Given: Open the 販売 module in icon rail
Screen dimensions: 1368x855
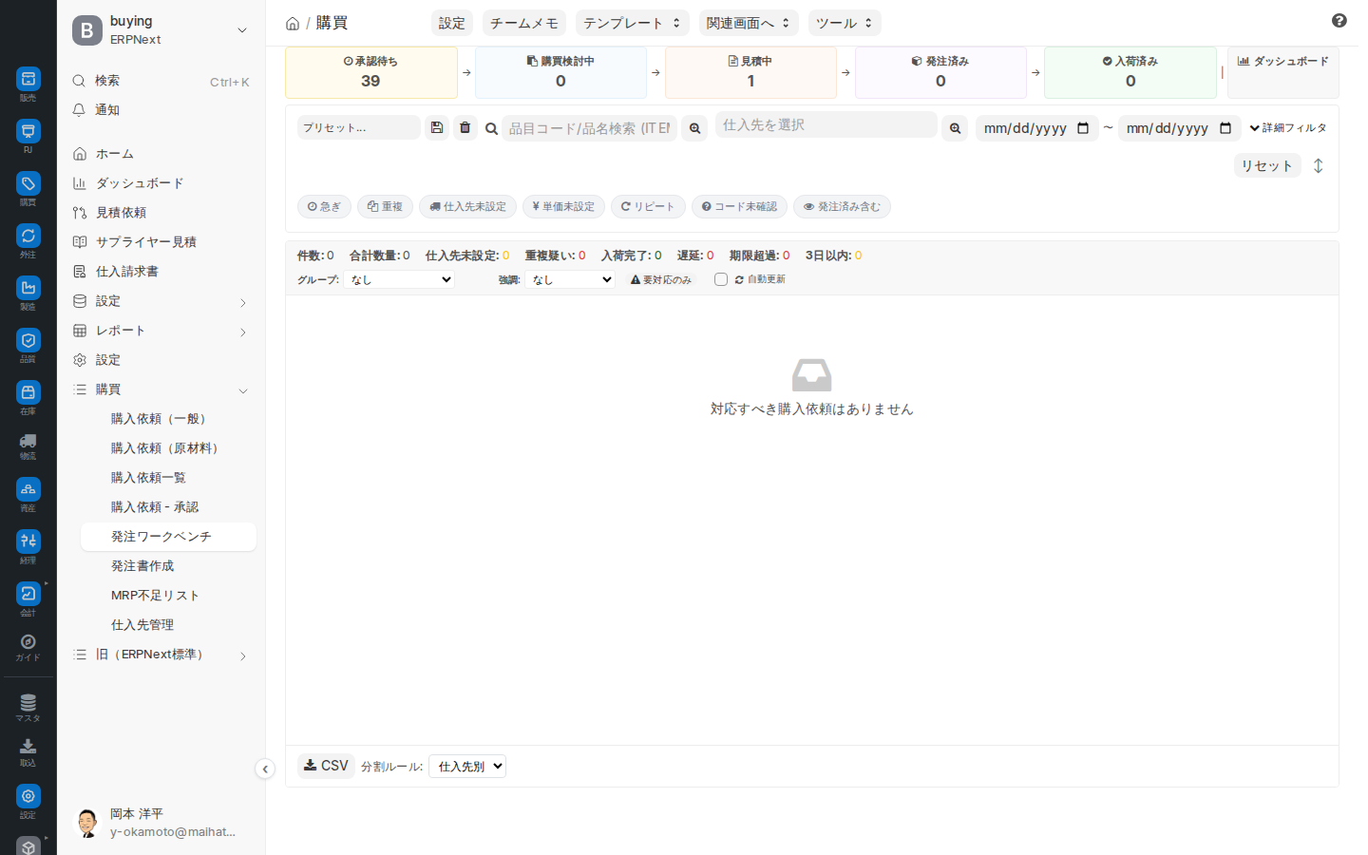Looking at the screenshot, I should [x=28, y=79].
